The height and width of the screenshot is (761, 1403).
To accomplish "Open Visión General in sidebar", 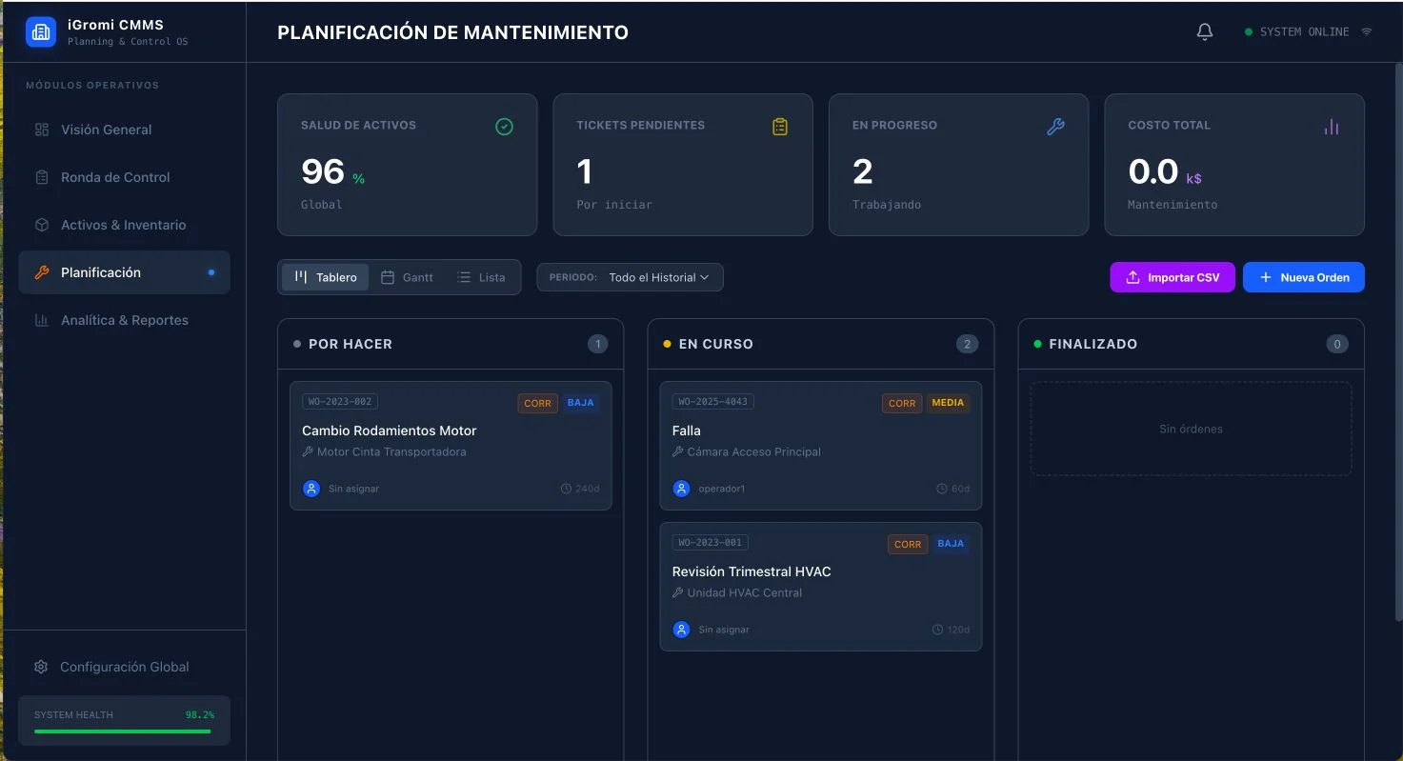I will (106, 130).
